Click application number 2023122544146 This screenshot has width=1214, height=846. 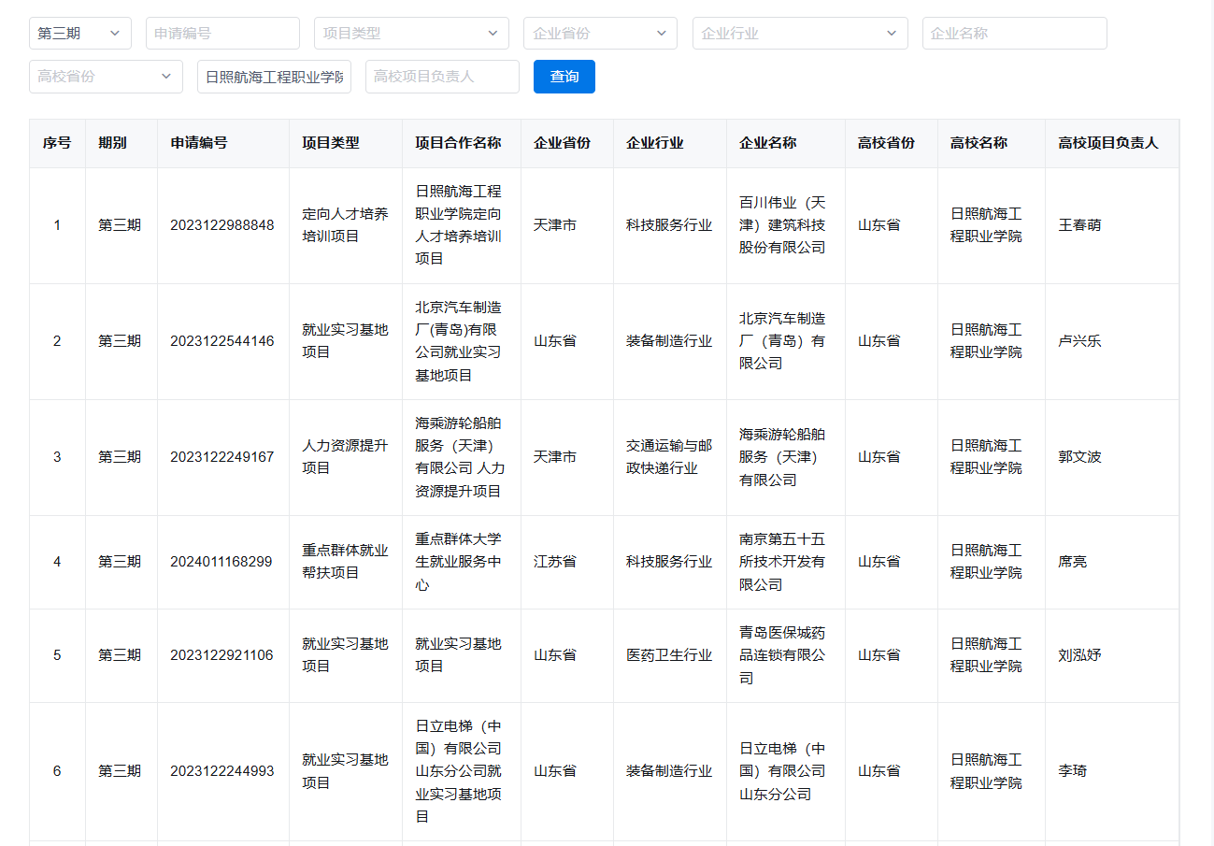[x=222, y=341]
